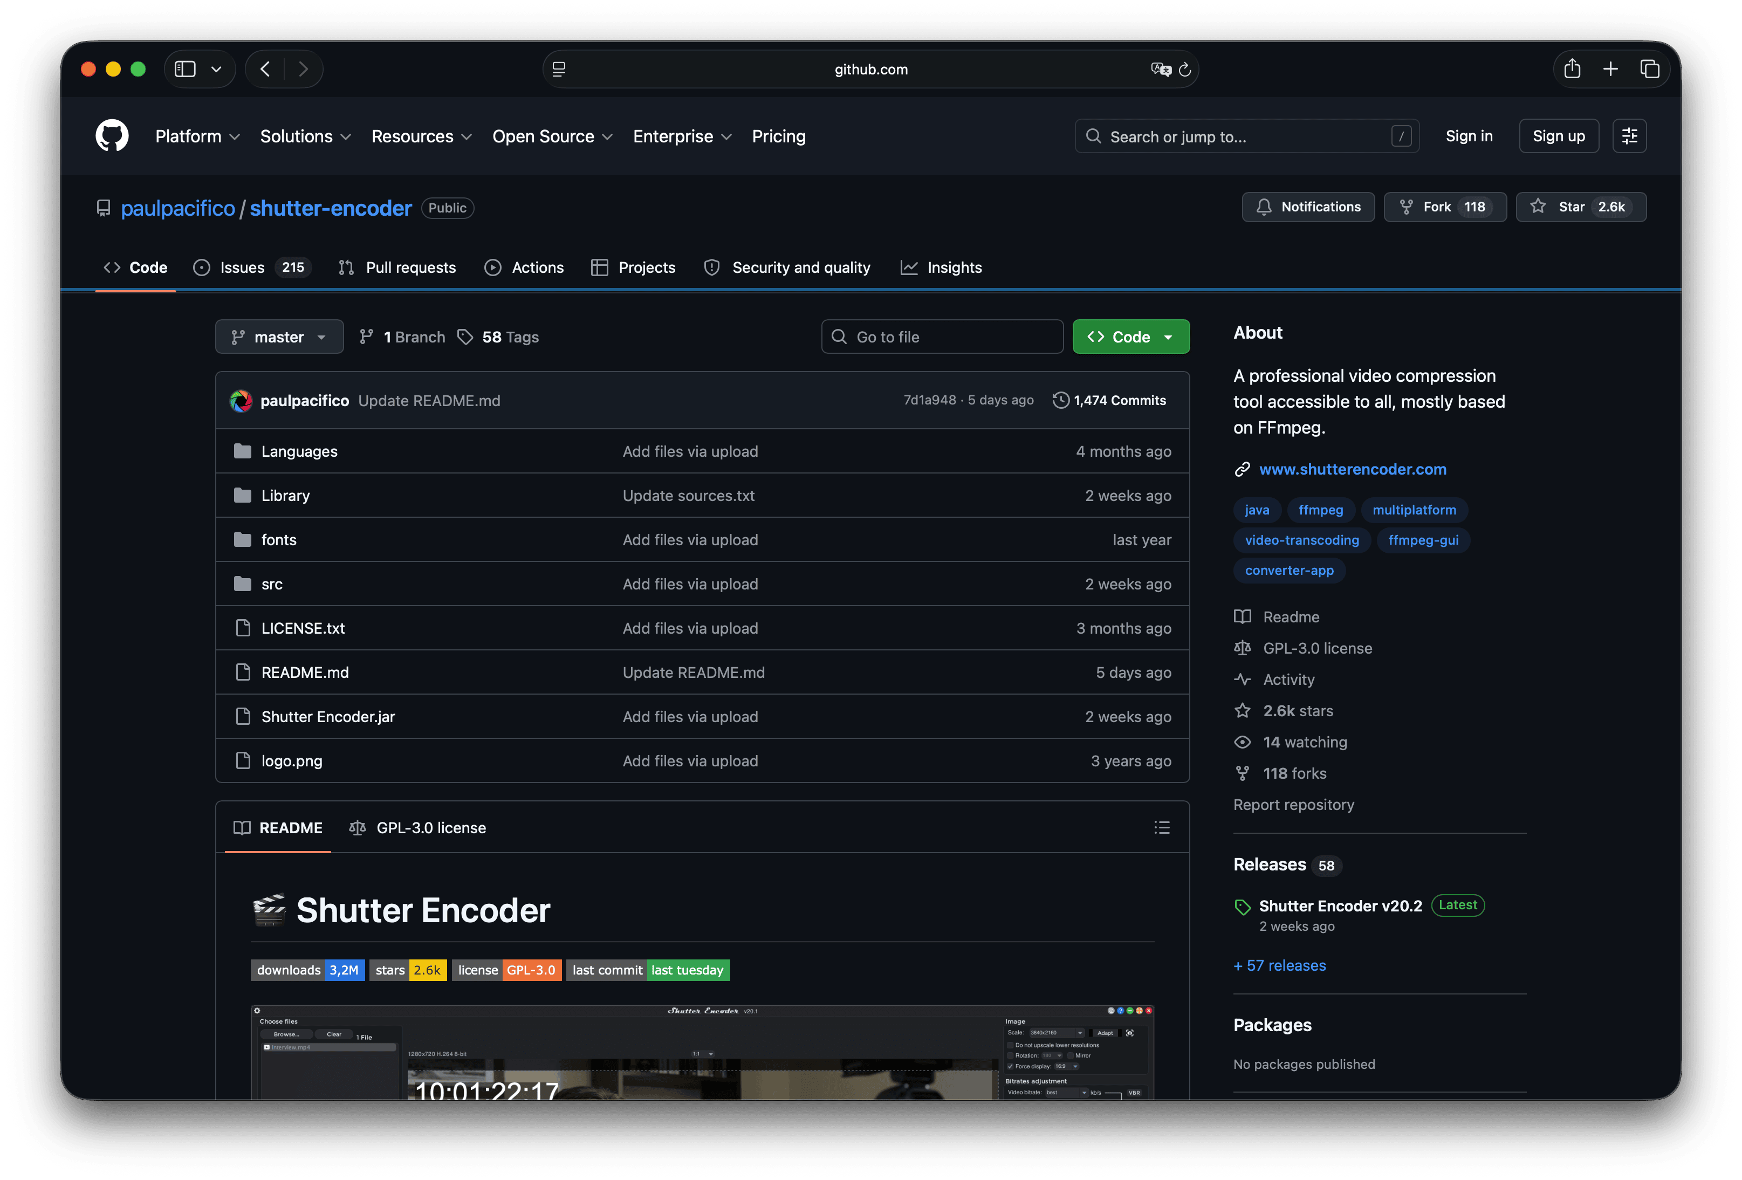Expand the Open Source menu

552,136
